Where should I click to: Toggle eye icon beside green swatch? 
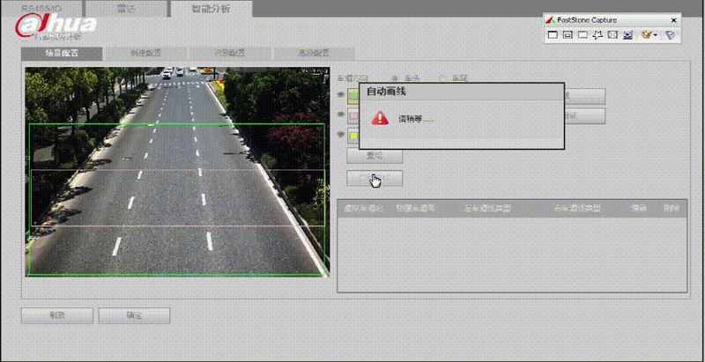pyautogui.click(x=341, y=94)
